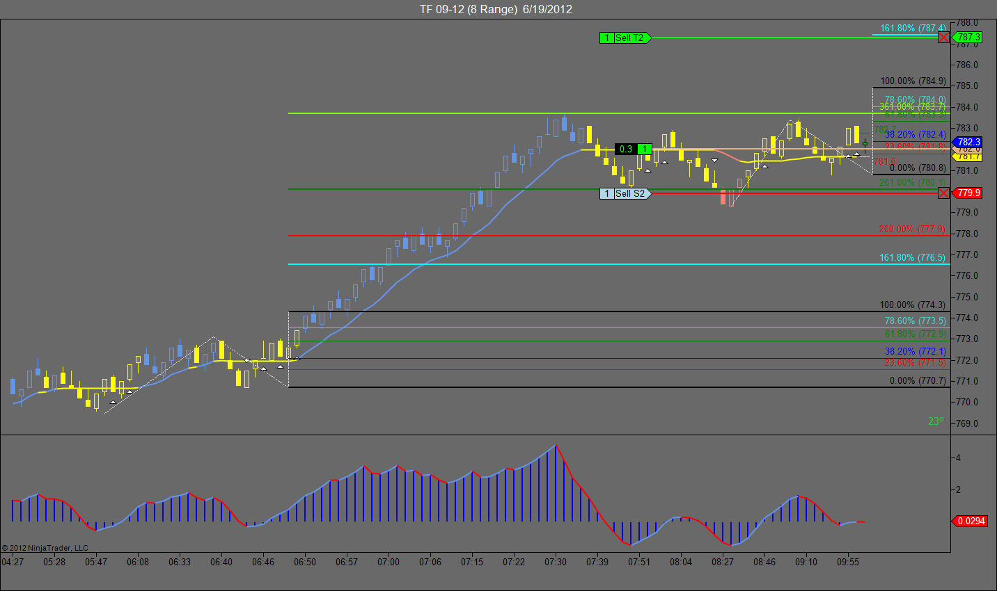Select the 200.00% (777.9) Fibonacci label
This screenshot has width=997, height=591.
913,229
